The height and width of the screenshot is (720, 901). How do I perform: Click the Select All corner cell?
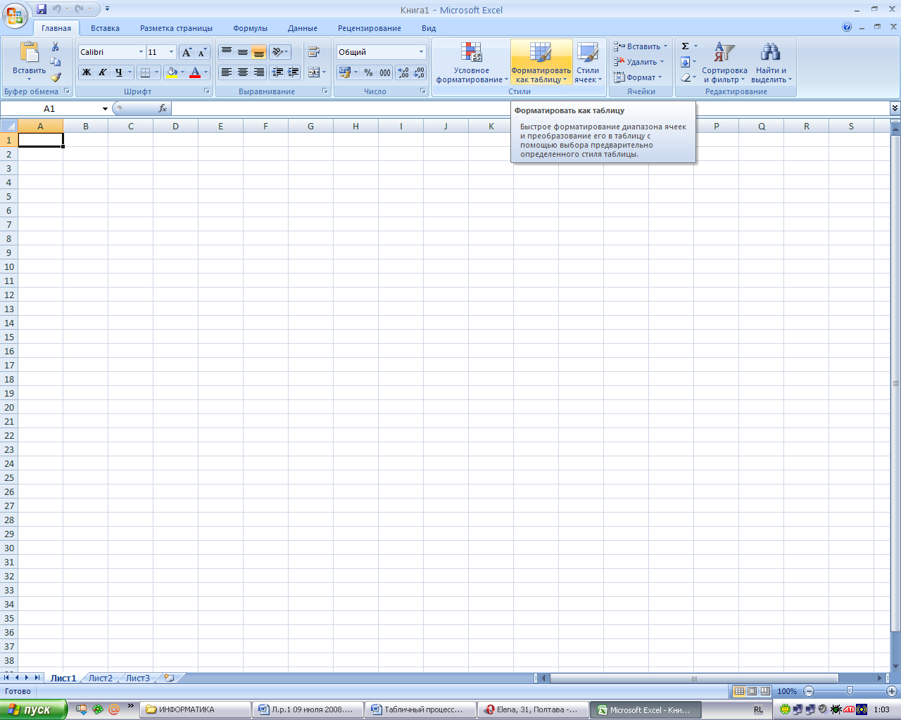8,126
